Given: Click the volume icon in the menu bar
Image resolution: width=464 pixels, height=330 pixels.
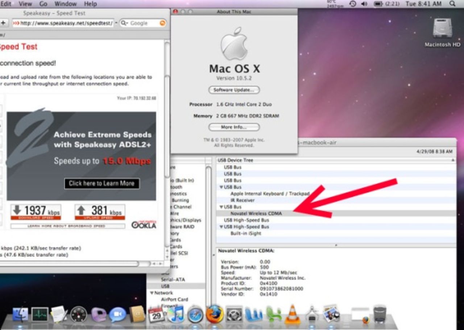Looking at the screenshot, I should [364, 4].
